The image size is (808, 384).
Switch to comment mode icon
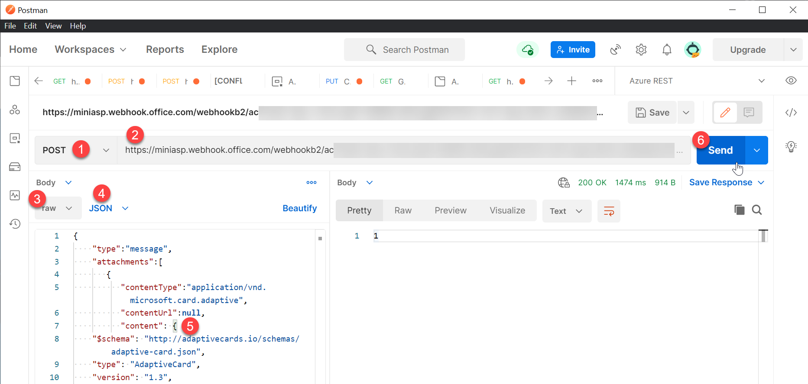(x=749, y=113)
